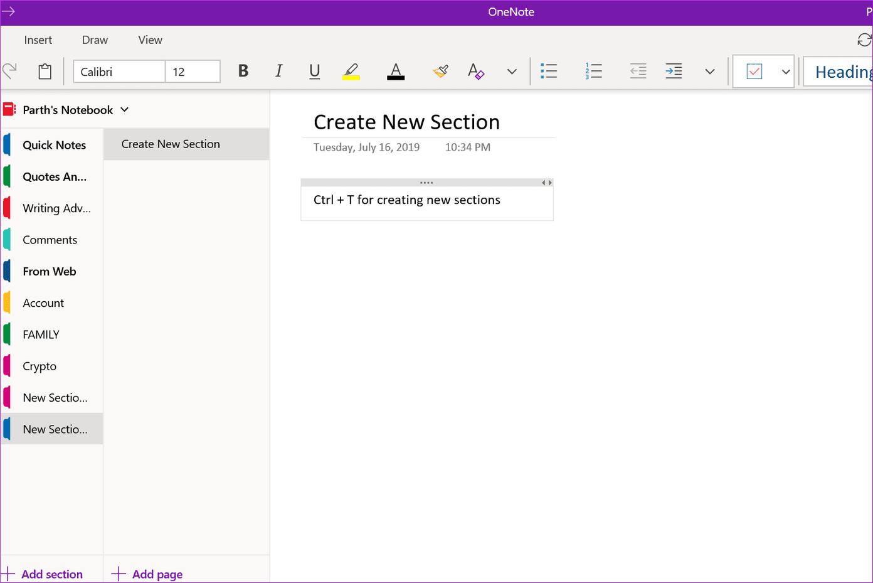Click the redo arrow icon
The width and height of the screenshot is (873, 583).
click(x=9, y=72)
